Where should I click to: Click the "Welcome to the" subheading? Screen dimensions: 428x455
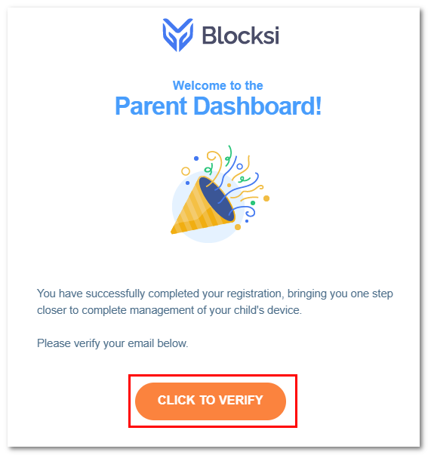(218, 85)
